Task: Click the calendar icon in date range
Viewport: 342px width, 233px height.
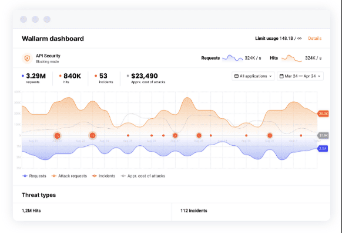Action: coord(281,76)
